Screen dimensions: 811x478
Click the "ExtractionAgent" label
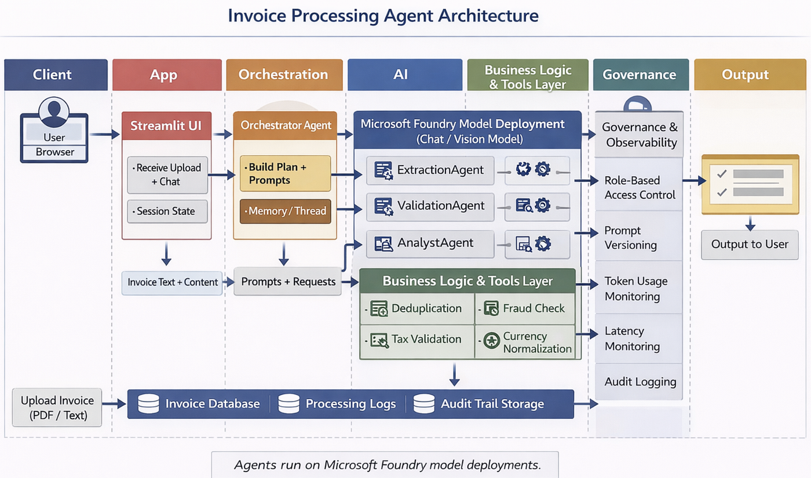[440, 170]
